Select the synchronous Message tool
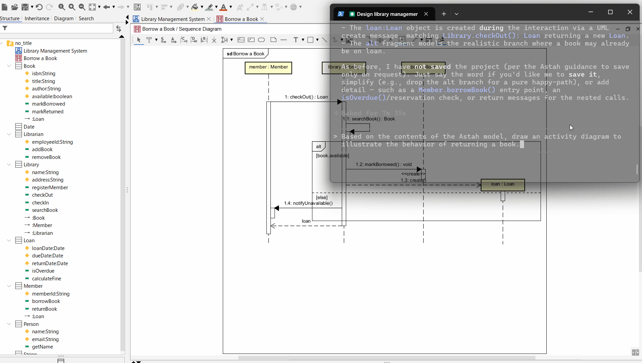 click(x=163, y=40)
